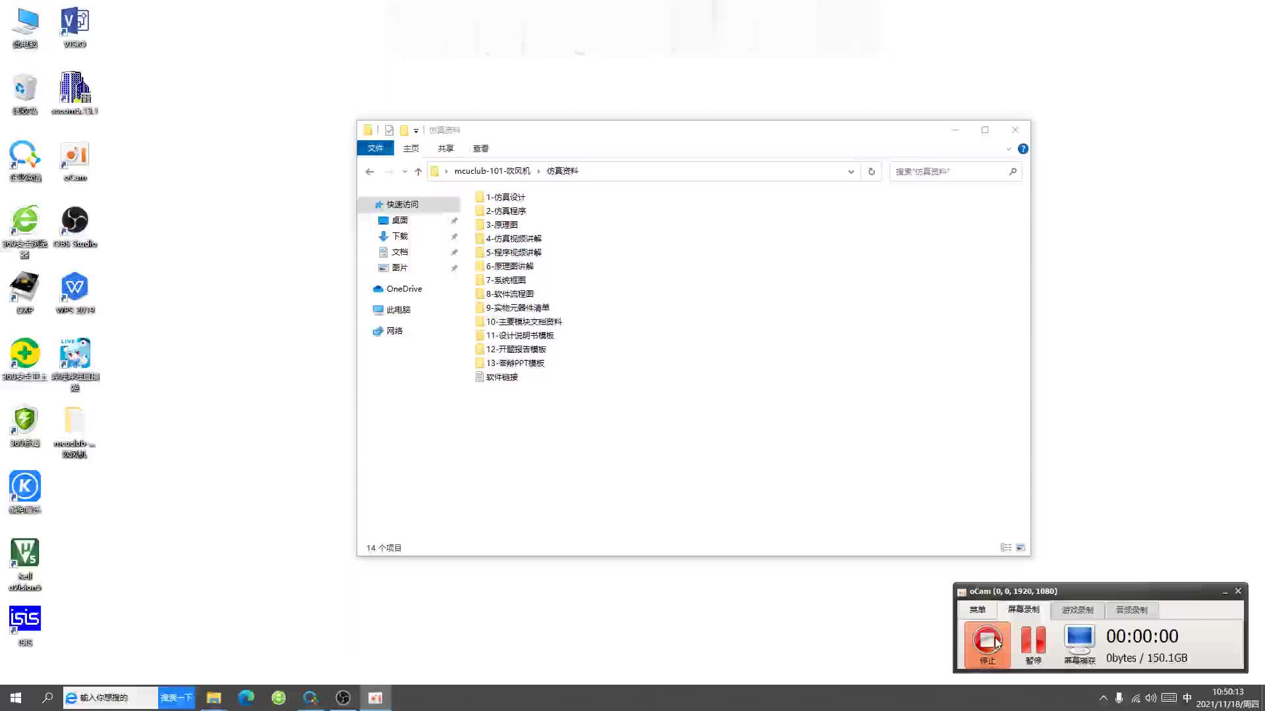
Task: Open the enterprise WeChat desktop shortcut
Action: (x=25, y=161)
